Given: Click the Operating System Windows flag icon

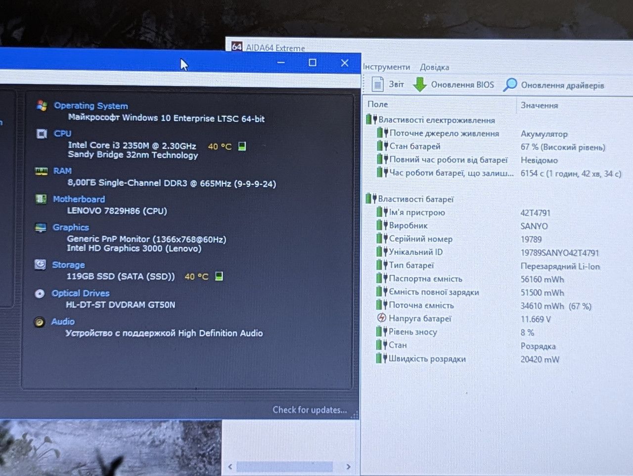Looking at the screenshot, I should pyautogui.click(x=42, y=105).
